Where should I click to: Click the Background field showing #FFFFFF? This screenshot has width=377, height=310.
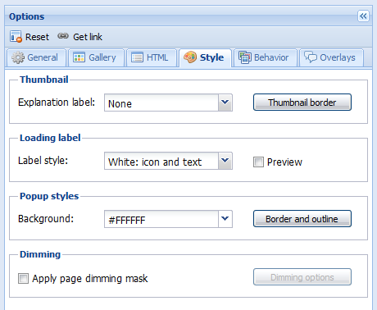[161, 219]
